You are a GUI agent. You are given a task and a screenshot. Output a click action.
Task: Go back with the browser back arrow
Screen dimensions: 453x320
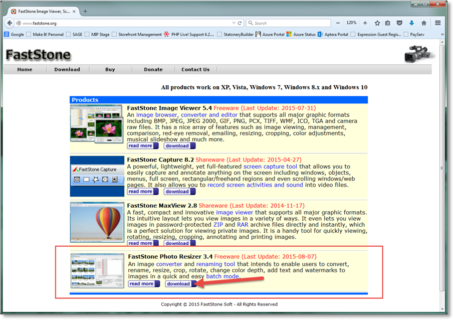(x=10, y=23)
